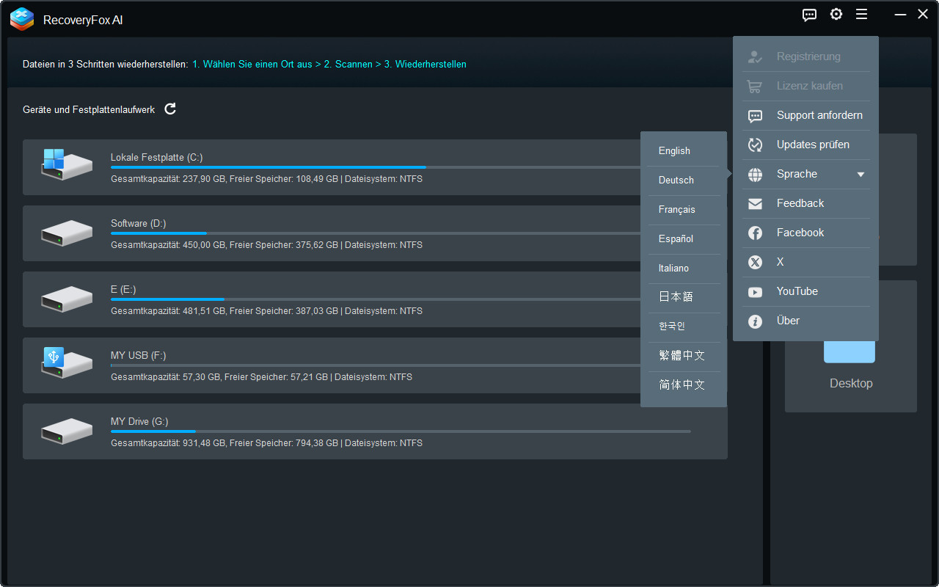The width and height of the screenshot is (939, 587).
Task: Click the USB drive icon for MY USB (F:)
Action: click(x=67, y=363)
